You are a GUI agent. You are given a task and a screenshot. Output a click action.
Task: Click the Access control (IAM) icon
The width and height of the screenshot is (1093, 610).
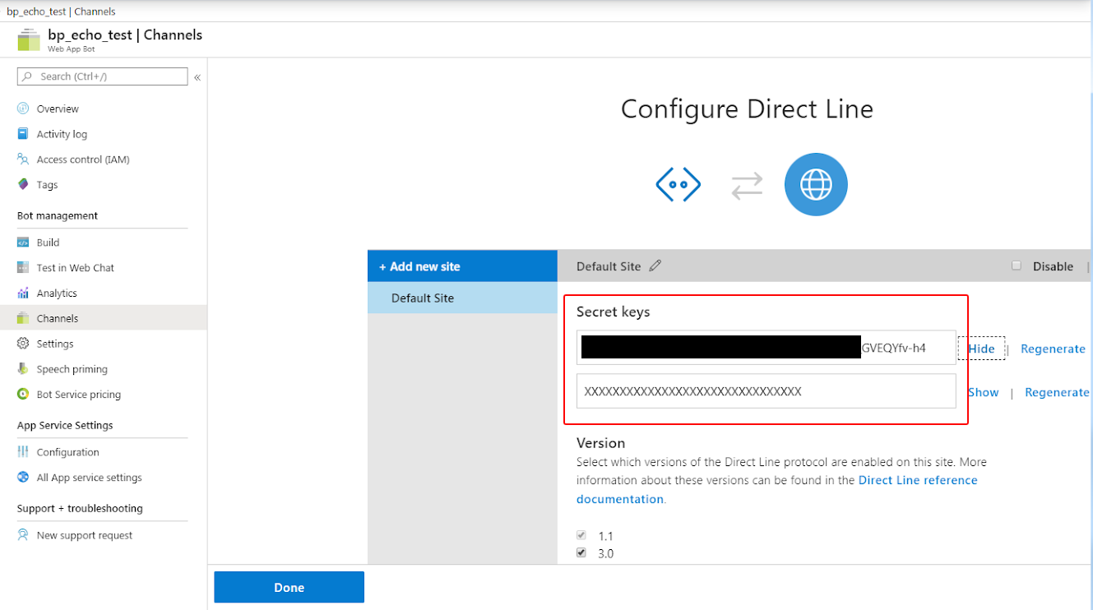[23, 159]
